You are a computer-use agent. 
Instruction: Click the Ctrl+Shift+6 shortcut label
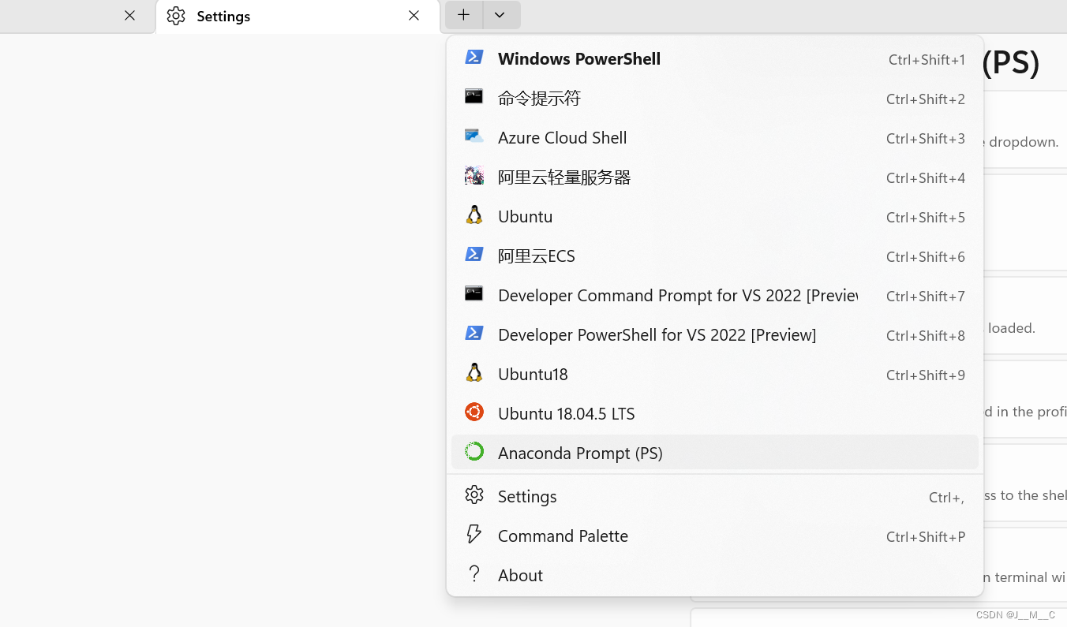(926, 257)
